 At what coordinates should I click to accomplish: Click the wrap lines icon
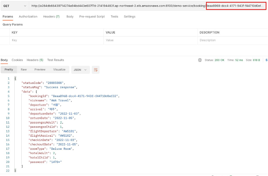click(x=95, y=70)
